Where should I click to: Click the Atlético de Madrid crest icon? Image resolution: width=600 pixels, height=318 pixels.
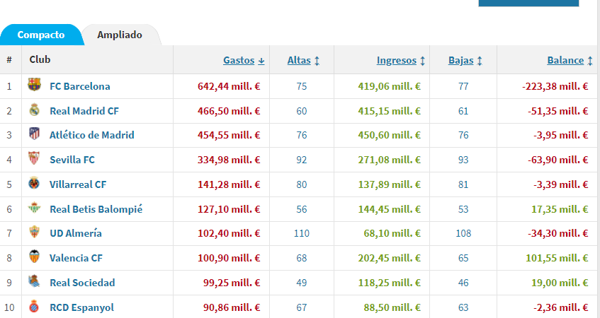34,134
